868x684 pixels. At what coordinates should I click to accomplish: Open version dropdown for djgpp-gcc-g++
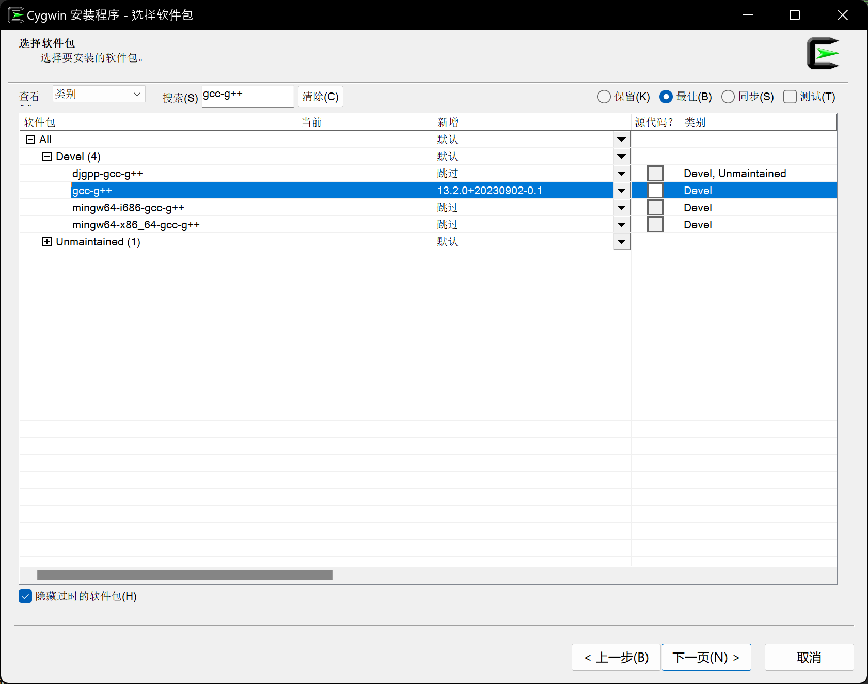coord(622,174)
